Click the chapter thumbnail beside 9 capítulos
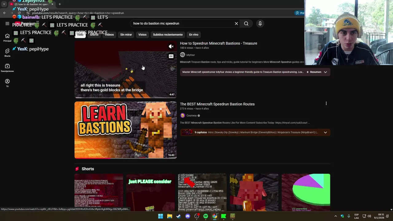Image resolution: width=393 pixels, height=221 pixels. click(x=187, y=133)
